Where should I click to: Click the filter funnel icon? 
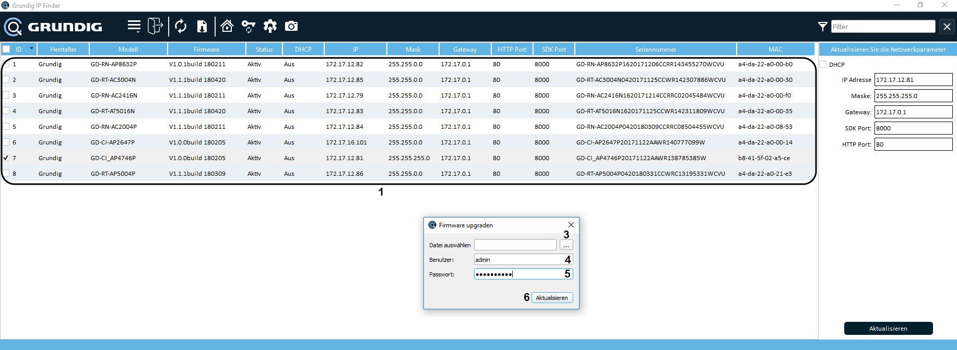[x=822, y=27]
